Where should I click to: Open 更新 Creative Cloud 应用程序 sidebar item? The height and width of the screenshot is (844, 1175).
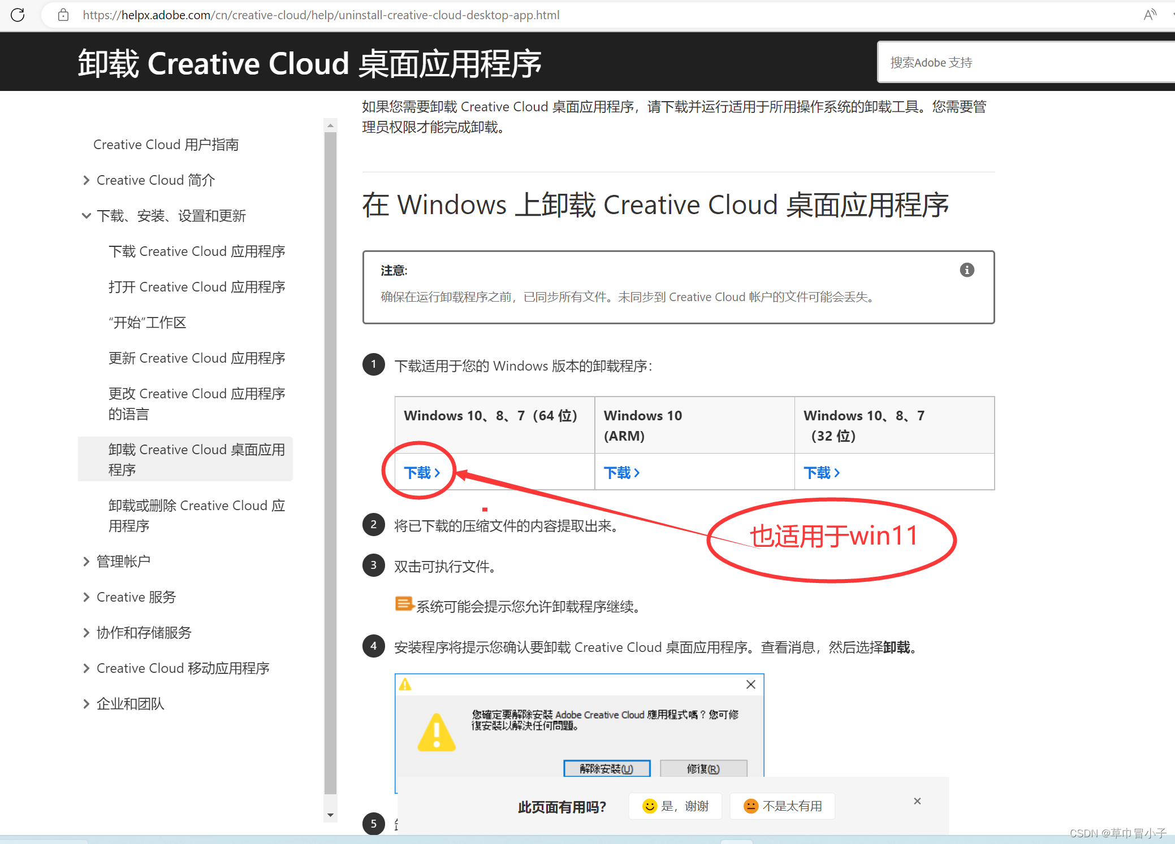click(x=197, y=358)
